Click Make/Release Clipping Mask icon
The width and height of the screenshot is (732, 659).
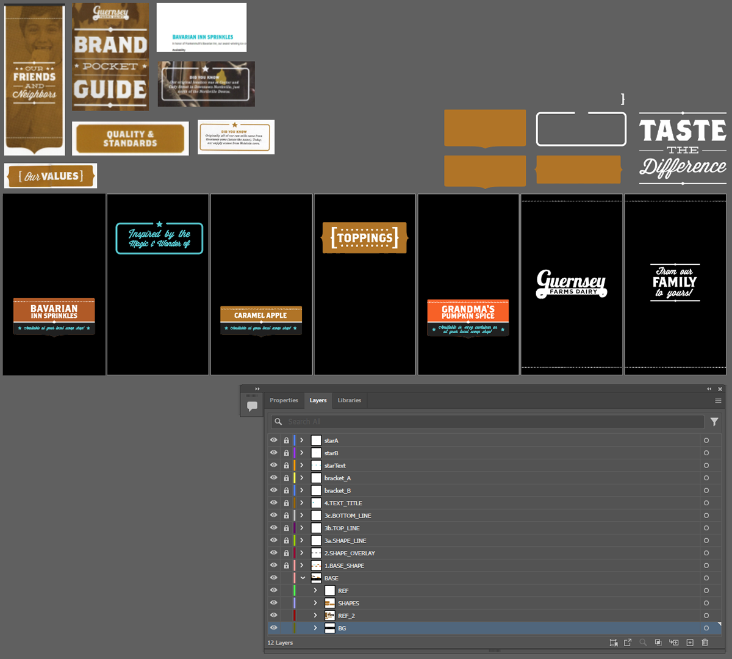click(x=658, y=643)
